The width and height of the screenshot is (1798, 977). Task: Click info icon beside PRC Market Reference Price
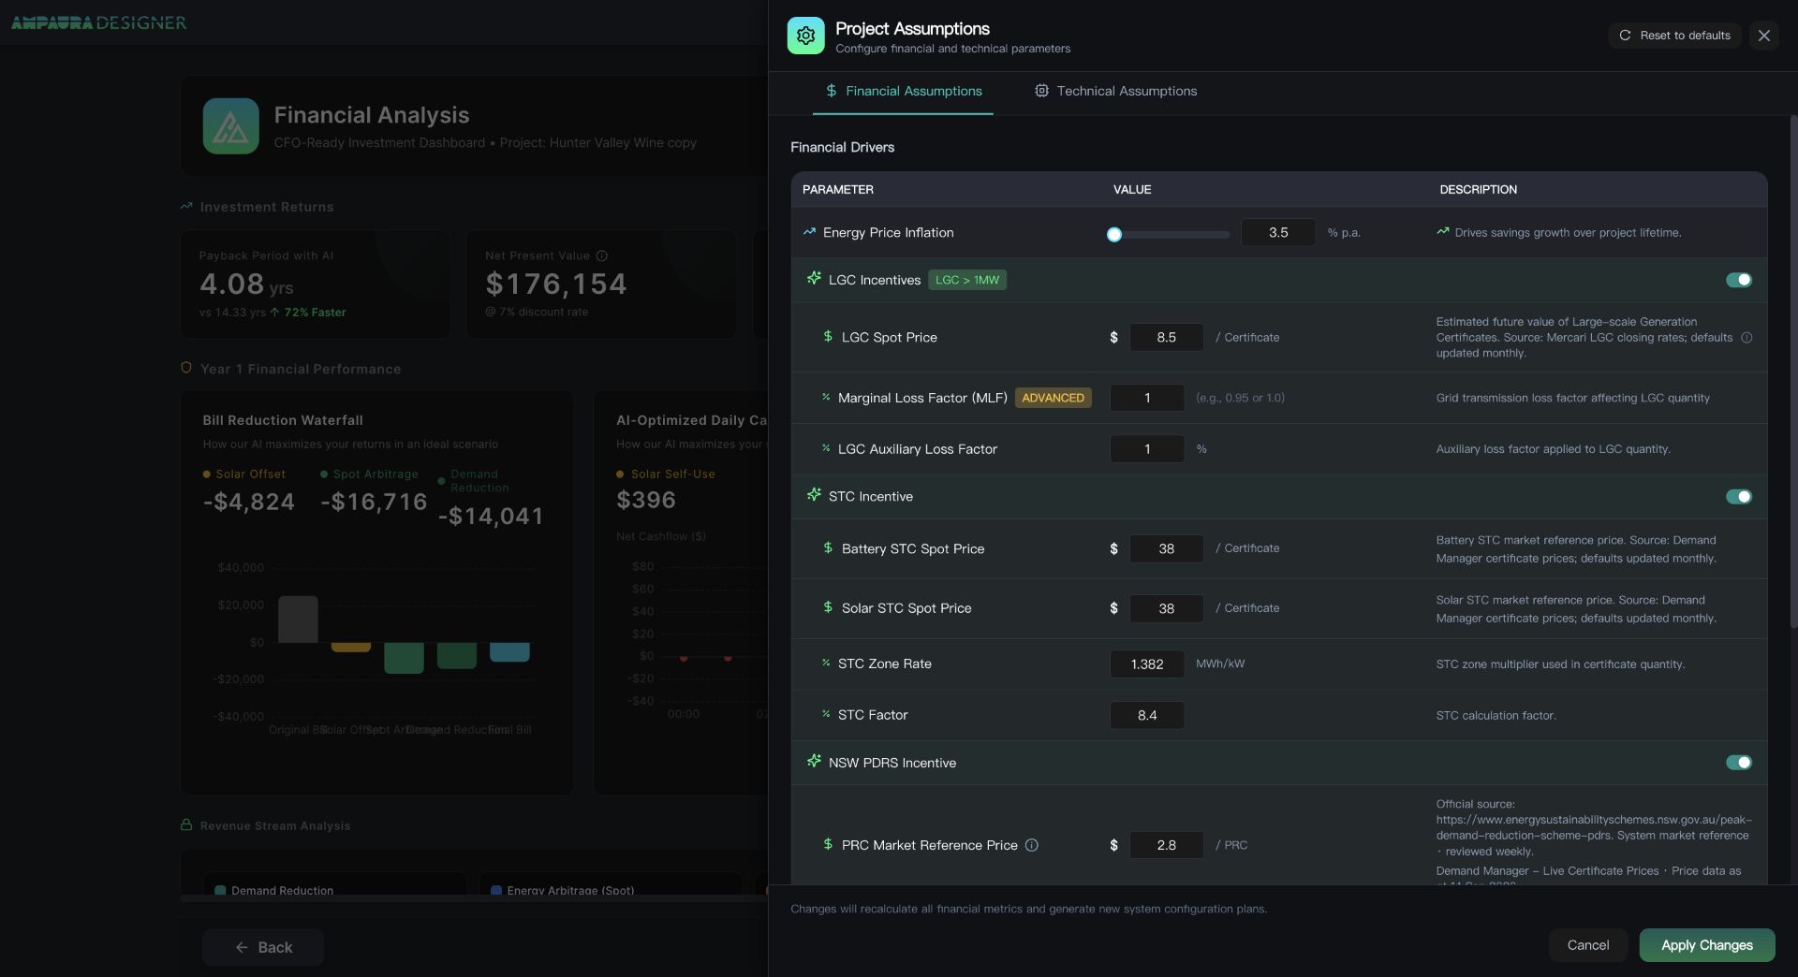point(1031,845)
